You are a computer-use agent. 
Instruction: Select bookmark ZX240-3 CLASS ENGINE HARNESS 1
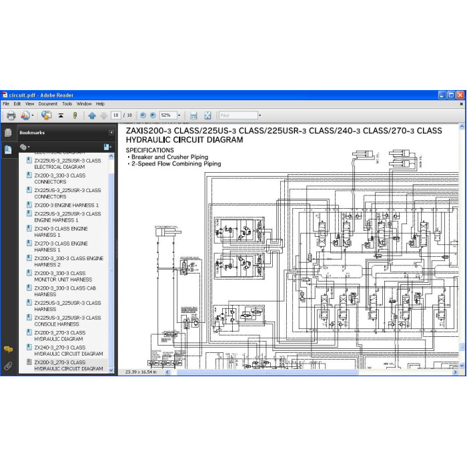click(x=61, y=231)
